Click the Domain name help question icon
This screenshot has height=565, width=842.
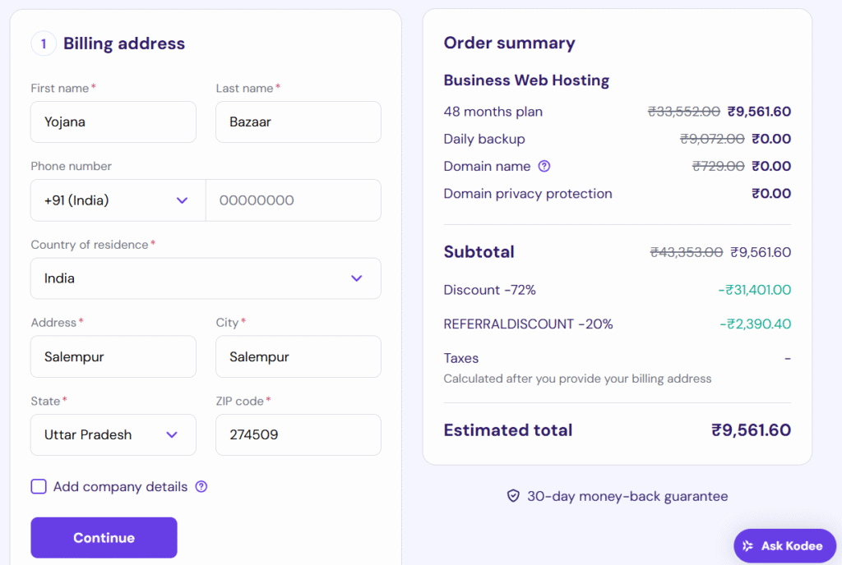[x=544, y=166]
